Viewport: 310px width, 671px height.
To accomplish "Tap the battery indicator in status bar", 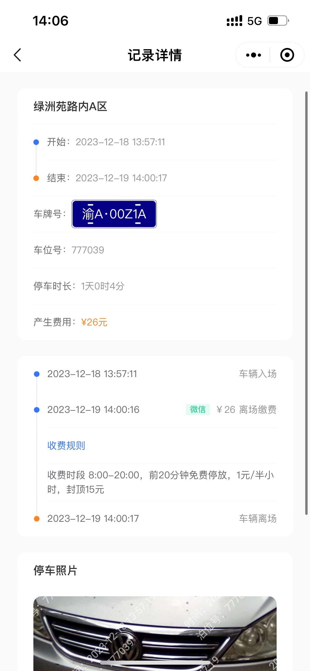I will (x=278, y=21).
